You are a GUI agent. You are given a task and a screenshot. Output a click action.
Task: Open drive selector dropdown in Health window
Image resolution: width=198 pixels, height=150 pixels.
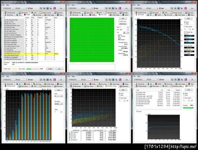15,8
